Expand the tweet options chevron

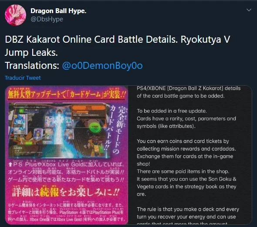(x=249, y=10)
